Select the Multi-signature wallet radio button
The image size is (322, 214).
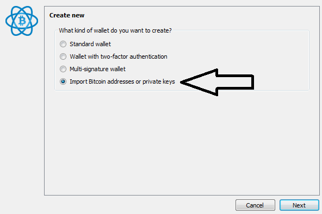63,69
